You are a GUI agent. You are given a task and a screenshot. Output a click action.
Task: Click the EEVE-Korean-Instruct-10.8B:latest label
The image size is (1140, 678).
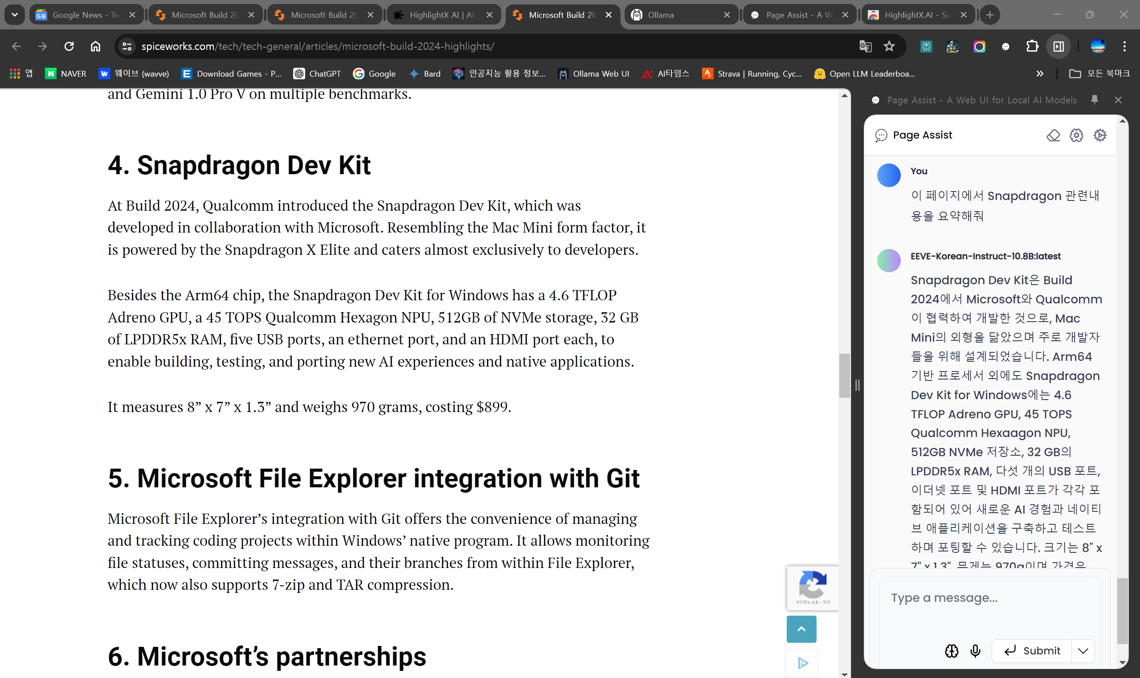tap(985, 256)
